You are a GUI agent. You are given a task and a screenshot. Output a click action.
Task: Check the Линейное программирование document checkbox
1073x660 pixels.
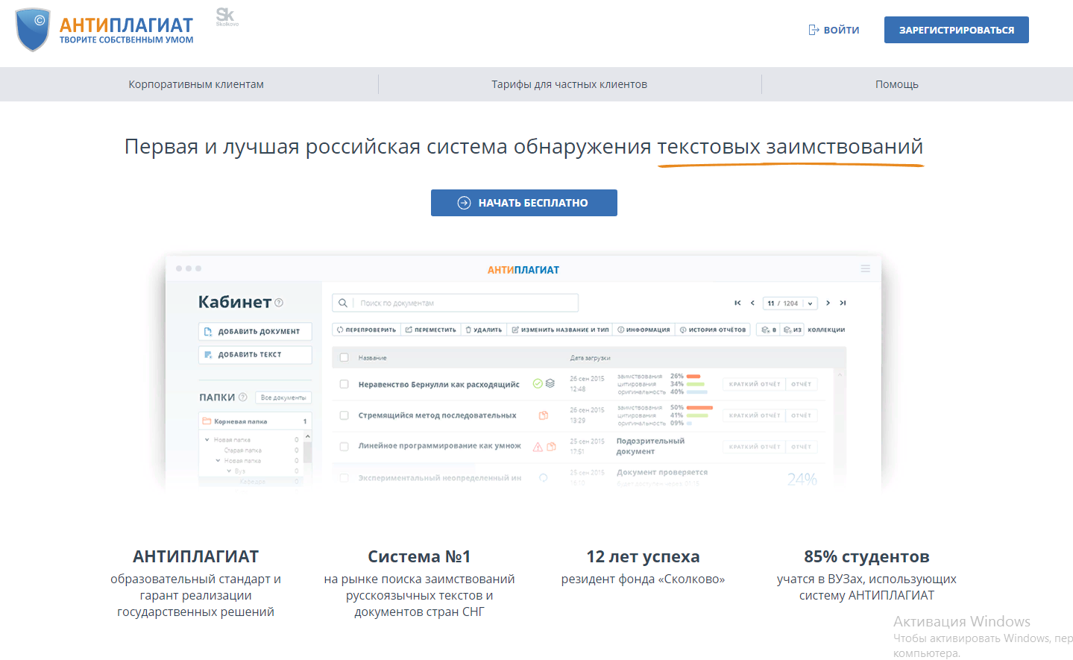click(x=344, y=447)
